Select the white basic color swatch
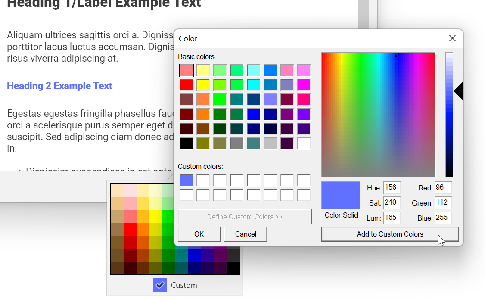Screen dimensions: 485x299 [304, 143]
